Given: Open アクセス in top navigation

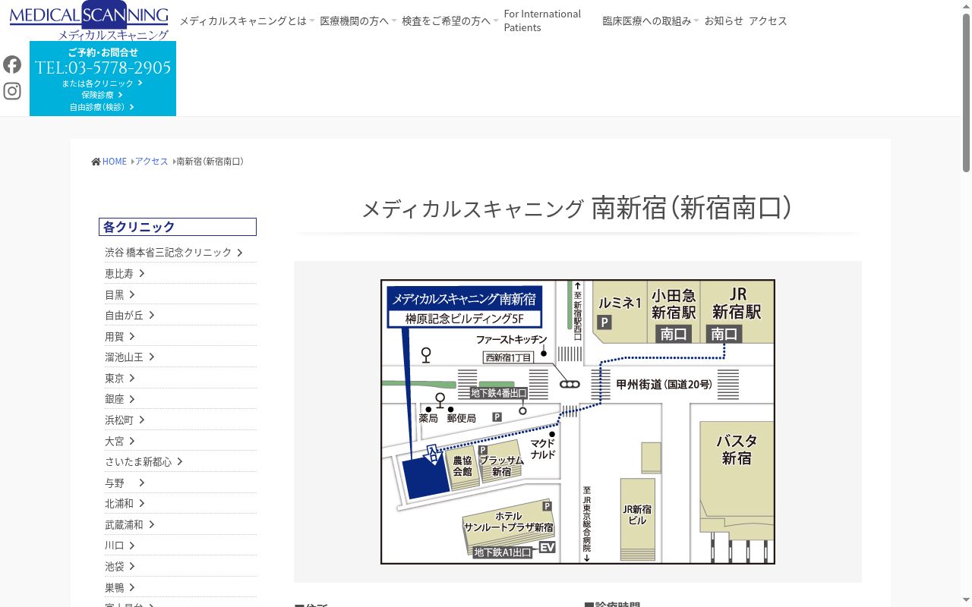Looking at the screenshot, I should [768, 21].
